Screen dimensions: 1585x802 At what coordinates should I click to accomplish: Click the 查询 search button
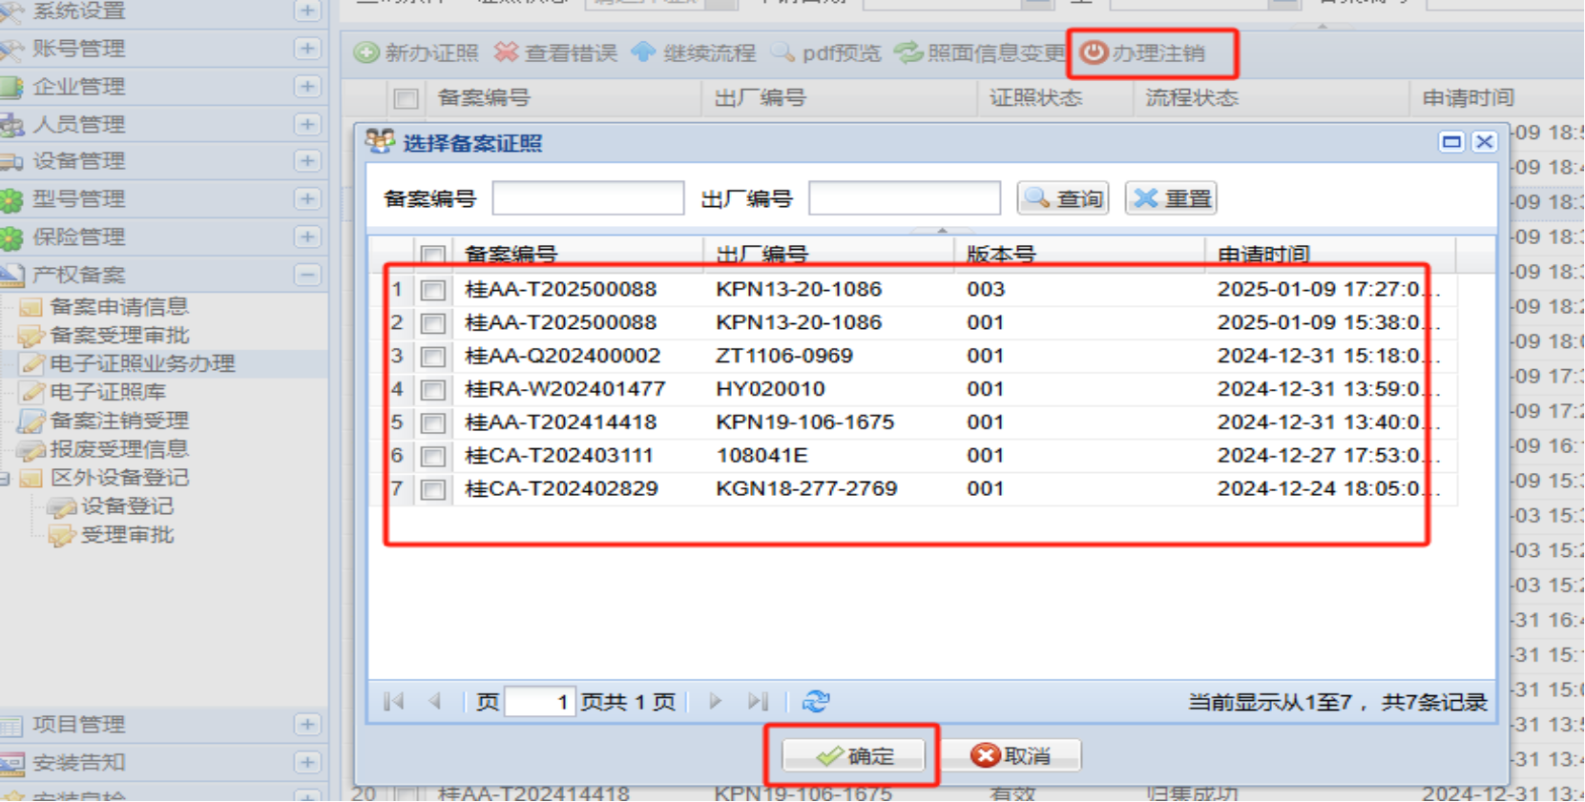[x=1063, y=198]
